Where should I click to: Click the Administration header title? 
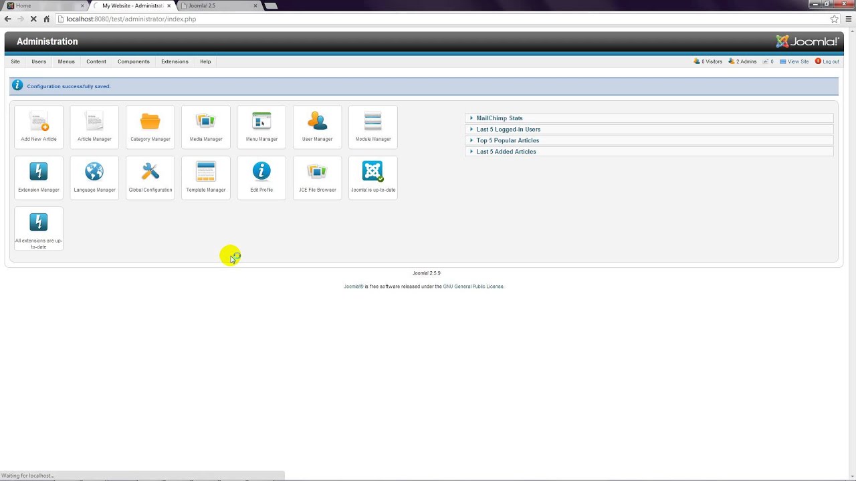pos(47,41)
